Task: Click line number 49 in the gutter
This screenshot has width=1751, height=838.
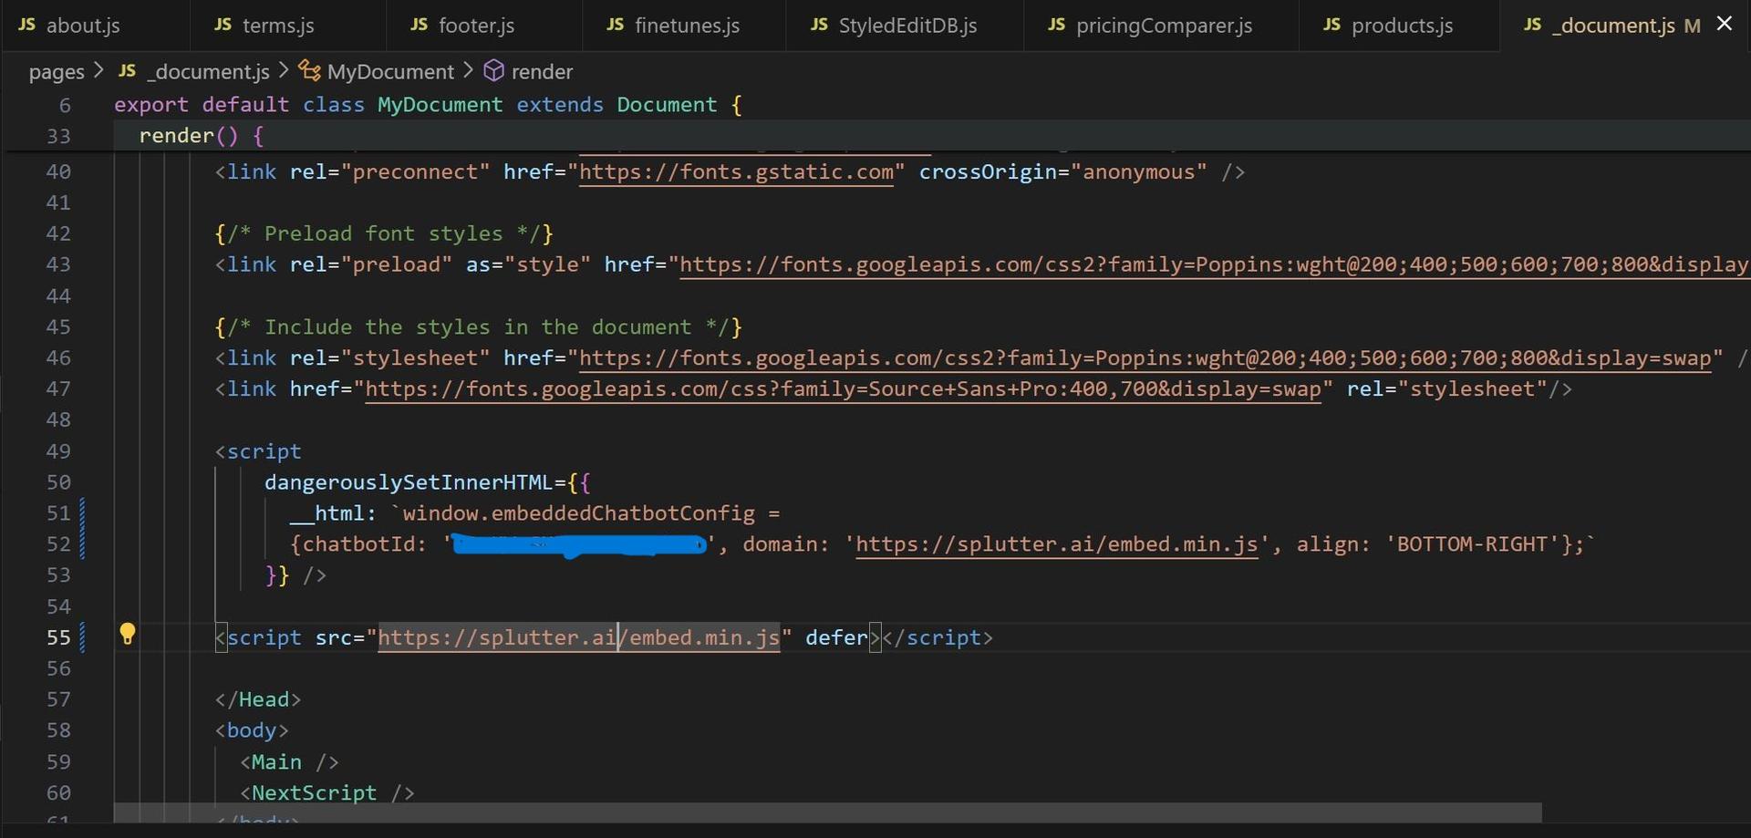Action: coord(58,451)
